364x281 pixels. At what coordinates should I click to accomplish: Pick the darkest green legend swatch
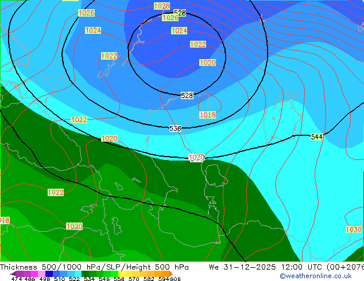84,274
